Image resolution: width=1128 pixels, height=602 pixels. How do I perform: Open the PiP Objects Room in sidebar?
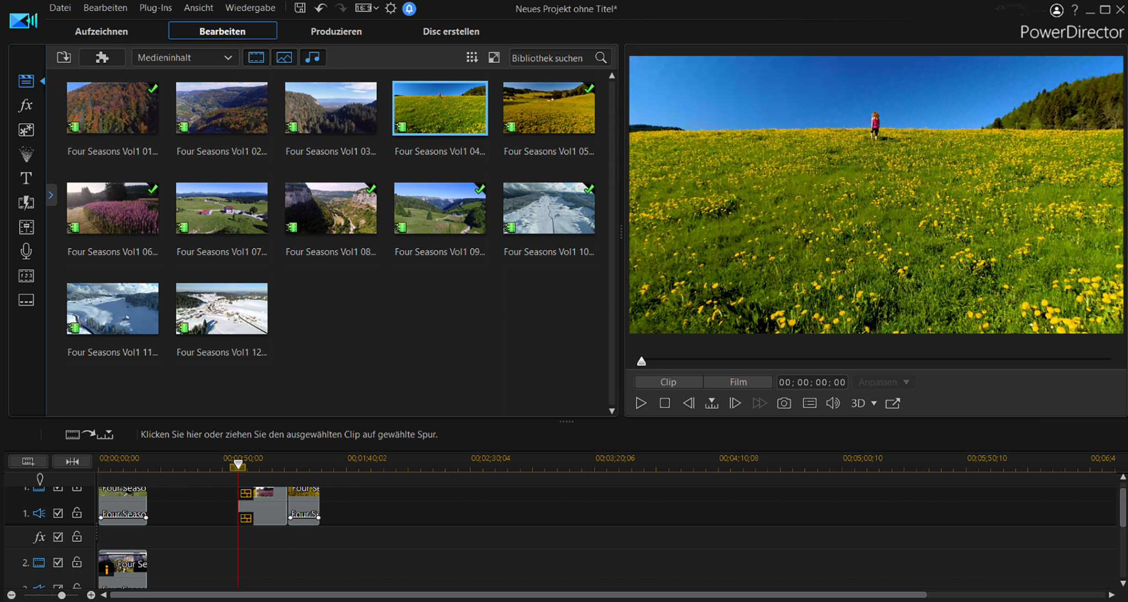tap(26, 130)
